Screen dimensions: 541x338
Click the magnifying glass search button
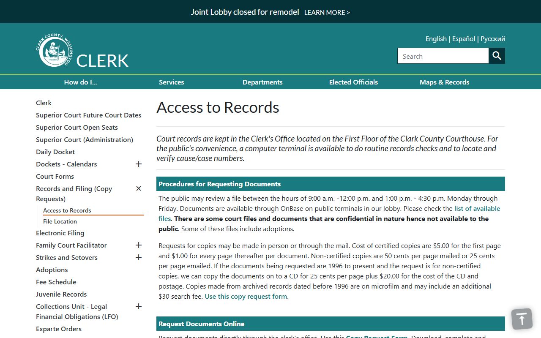(x=497, y=56)
